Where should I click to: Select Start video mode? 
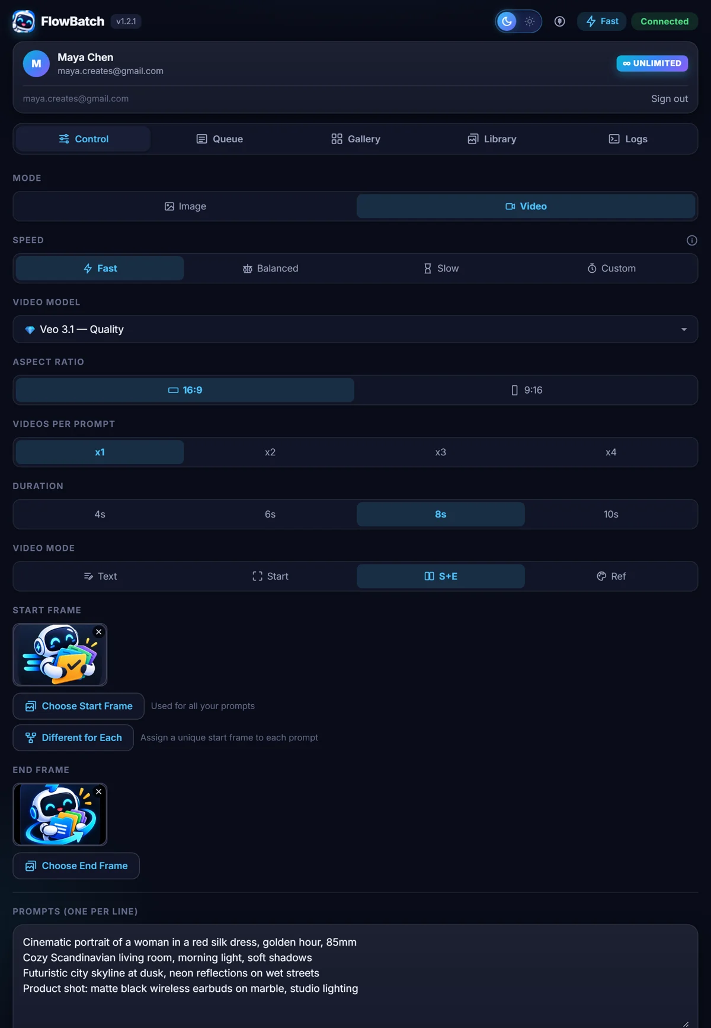click(270, 576)
